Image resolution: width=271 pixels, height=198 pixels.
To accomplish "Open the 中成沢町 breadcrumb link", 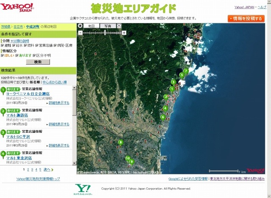I will click(x=33, y=27).
